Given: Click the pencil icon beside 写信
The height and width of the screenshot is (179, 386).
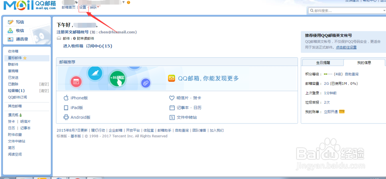Looking at the screenshot, I should click(x=10, y=22).
